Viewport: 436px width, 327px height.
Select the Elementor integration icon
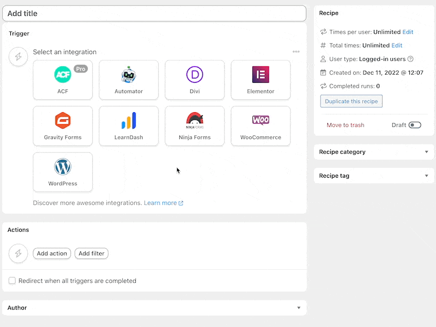click(261, 74)
